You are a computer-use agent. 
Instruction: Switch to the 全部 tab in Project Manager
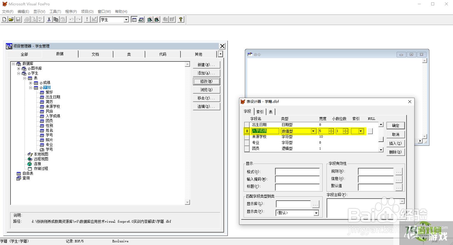point(24,54)
